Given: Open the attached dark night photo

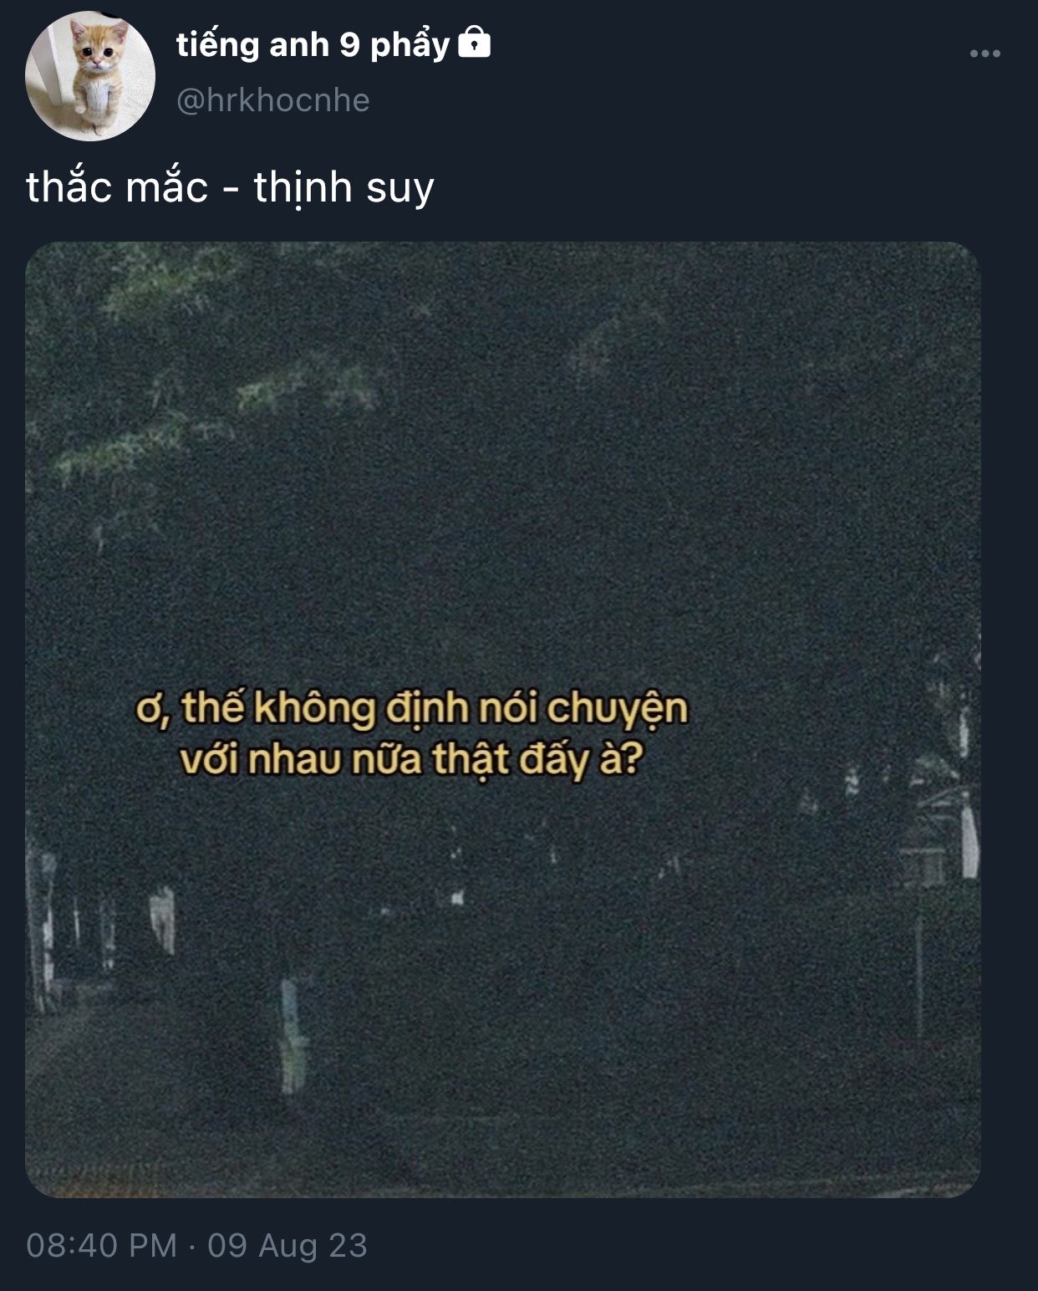Looking at the screenshot, I should (x=502, y=719).
